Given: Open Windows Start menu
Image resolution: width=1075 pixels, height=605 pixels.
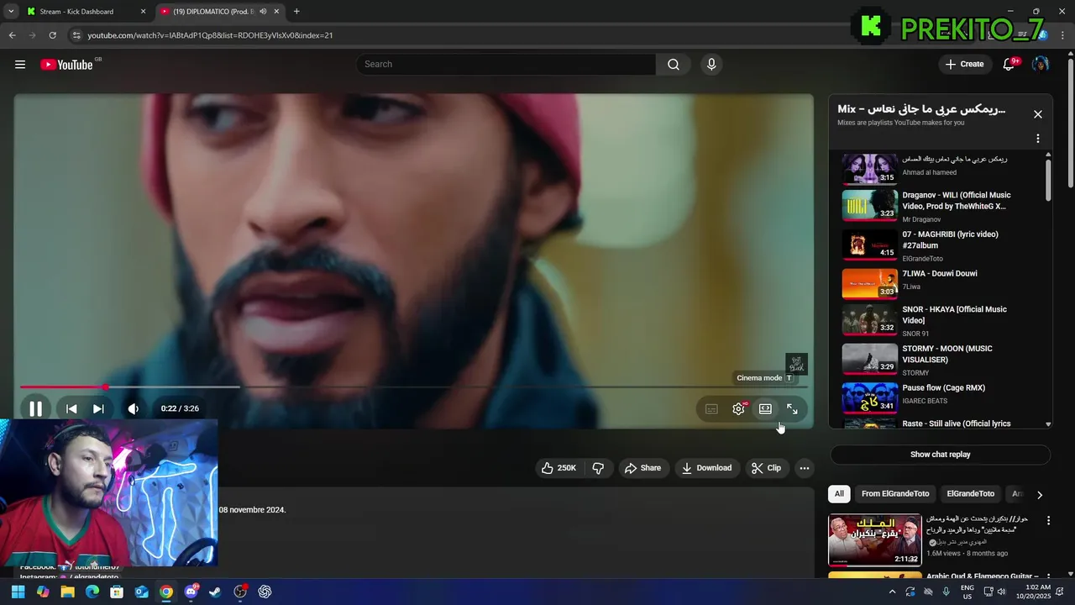Looking at the screenshot, I should point(18,592).
